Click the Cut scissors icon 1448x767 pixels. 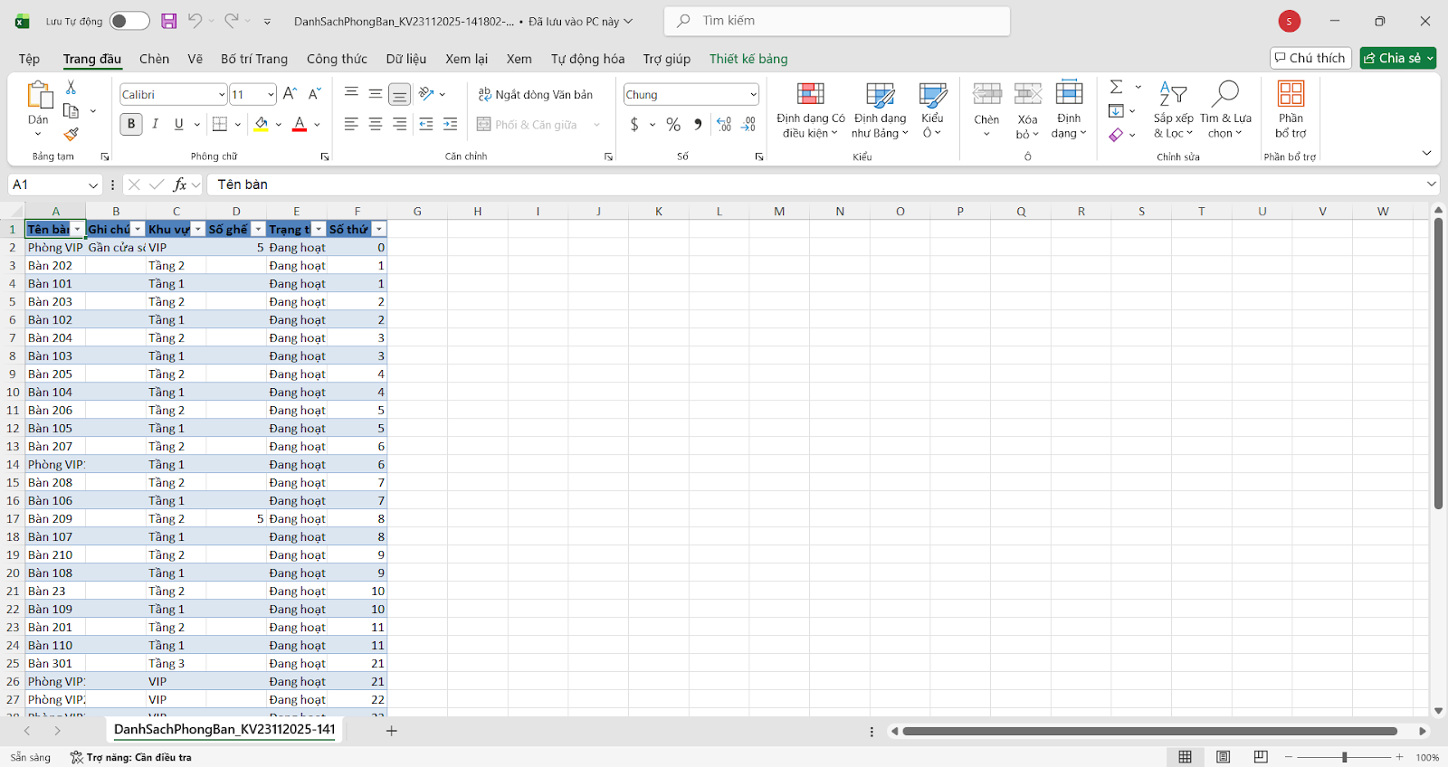click(71, 88)
